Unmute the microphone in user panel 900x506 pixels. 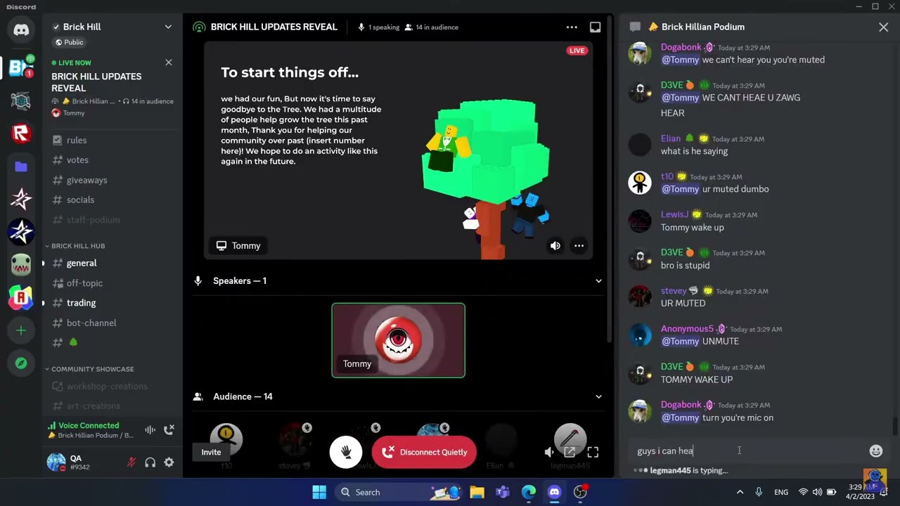pyautogui.click(x=131, y=462)
